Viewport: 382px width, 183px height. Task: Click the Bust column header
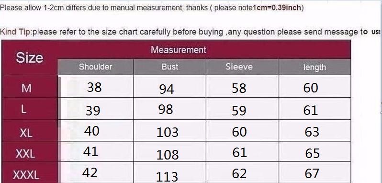point(170,67)
